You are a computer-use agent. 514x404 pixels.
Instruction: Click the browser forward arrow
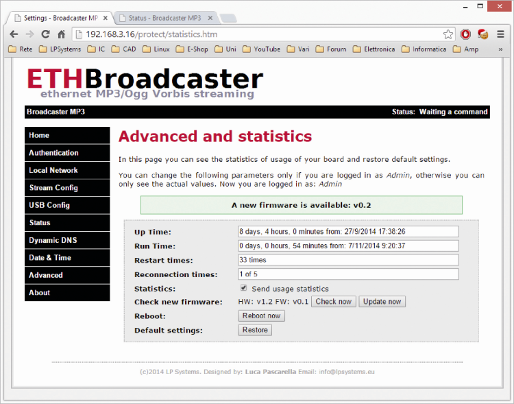coord(29,34)
